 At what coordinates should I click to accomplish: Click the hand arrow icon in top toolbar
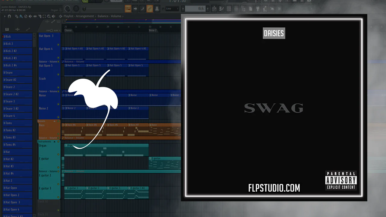tap(272, 9)
